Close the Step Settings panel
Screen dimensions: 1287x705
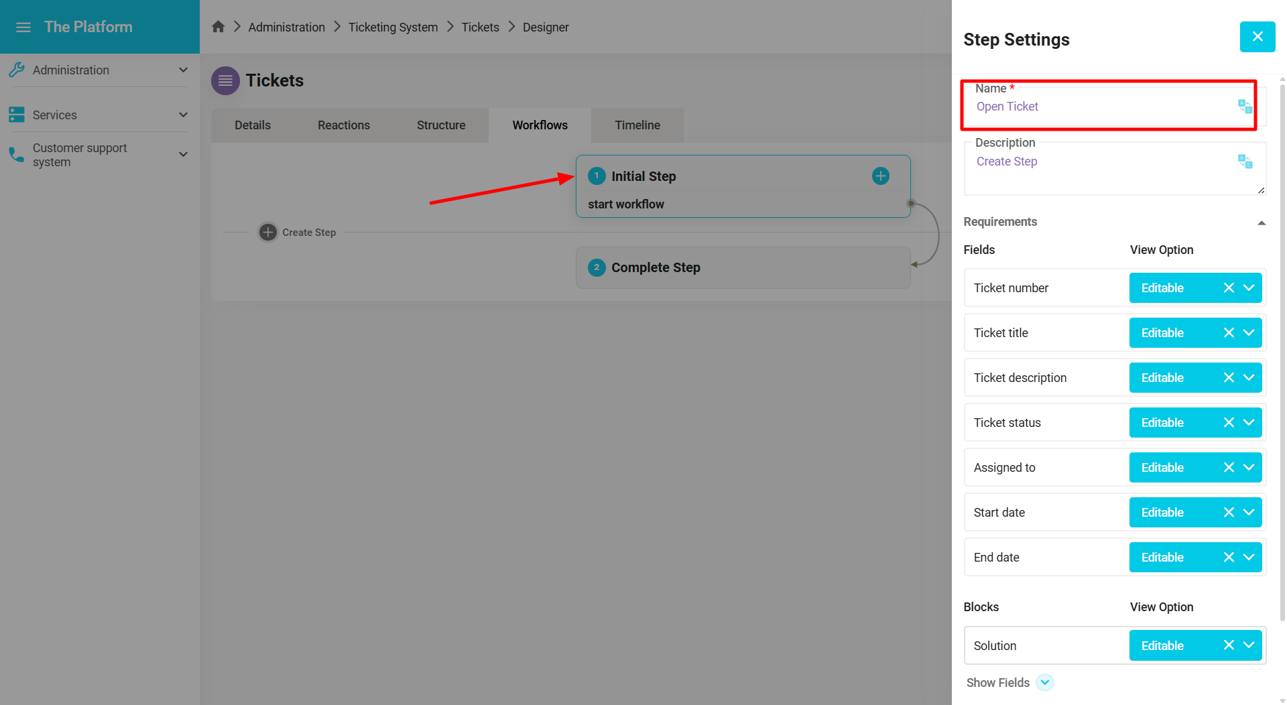[1257, 37]
